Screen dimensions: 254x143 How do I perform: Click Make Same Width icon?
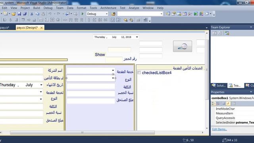point(41,20)
